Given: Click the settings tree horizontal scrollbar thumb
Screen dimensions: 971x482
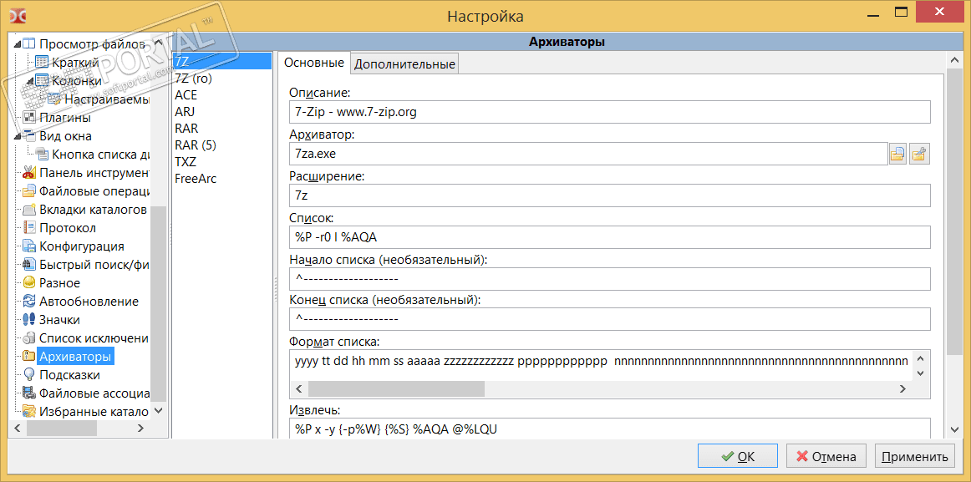Looking at the screenshot, I should tap(61, 428).
